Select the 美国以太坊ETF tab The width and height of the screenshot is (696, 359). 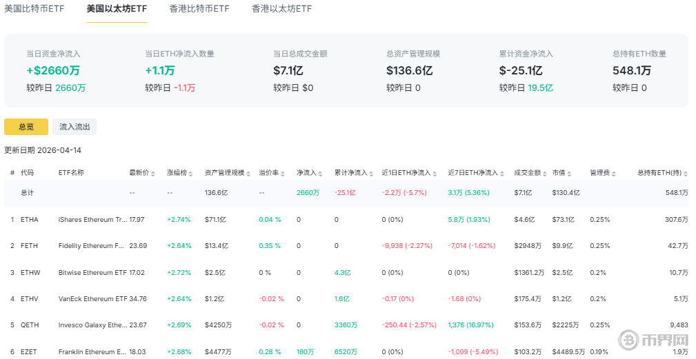(x=117, y=8)
